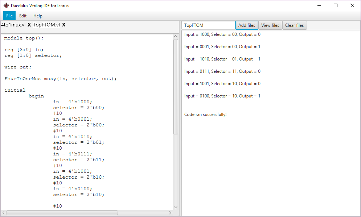The height and width of the screenshot is (217, 361).
Task: Click output line 'Input = 1000, Selector = 00'
Action: click(222, 34)
